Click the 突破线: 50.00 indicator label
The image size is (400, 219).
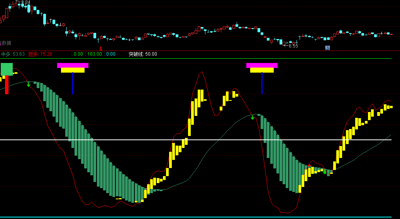(143, 54)
